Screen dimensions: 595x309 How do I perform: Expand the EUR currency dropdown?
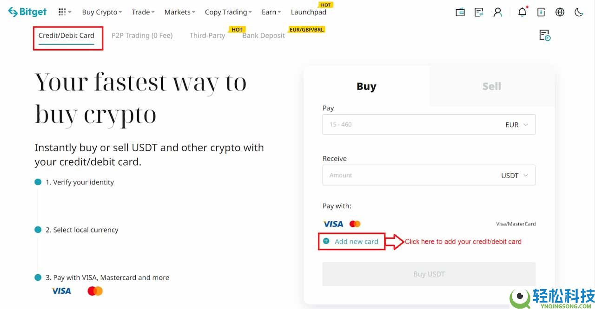click(516, 125)
